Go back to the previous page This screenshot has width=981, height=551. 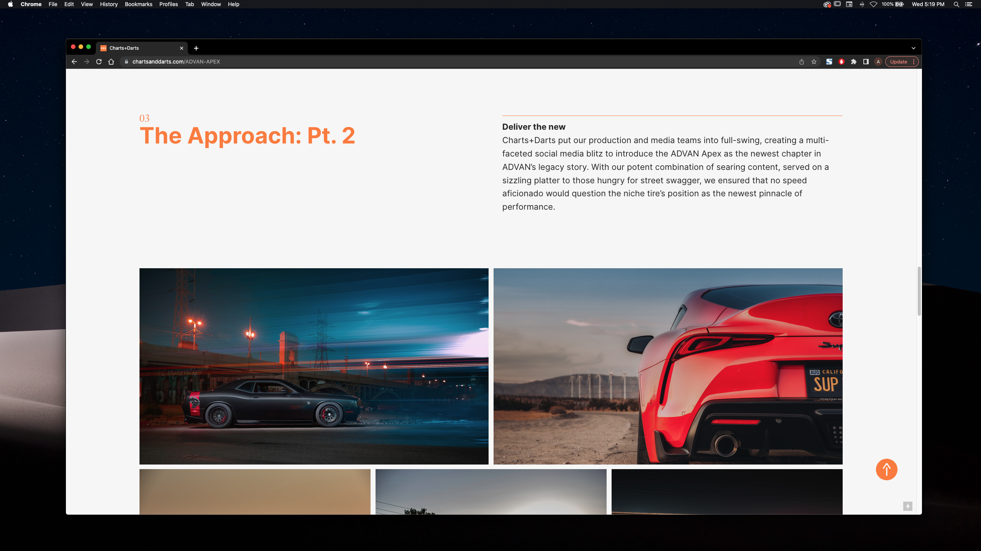(x=74, y=62)
